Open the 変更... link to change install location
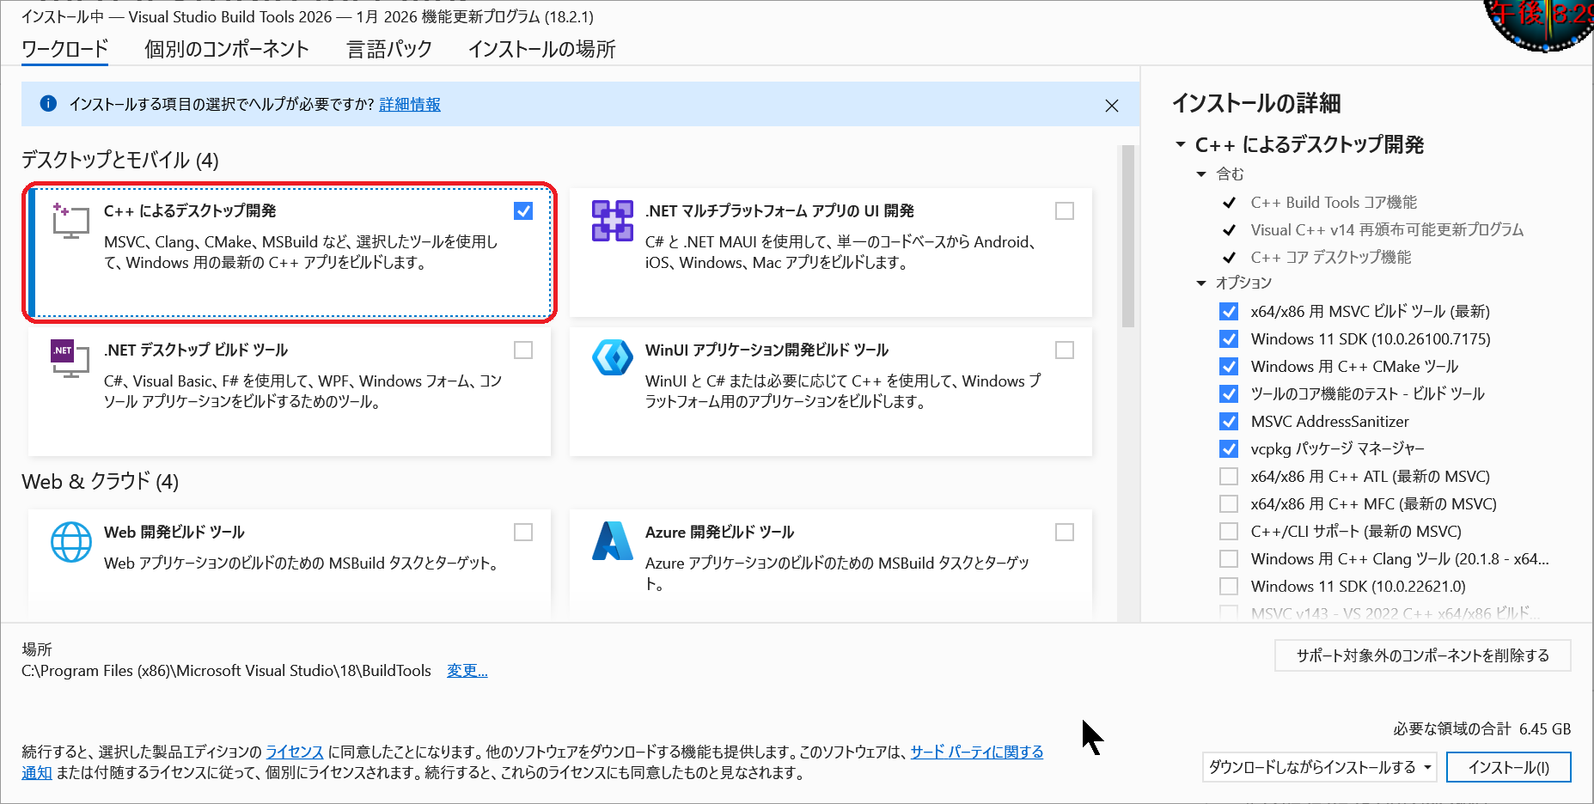Viewport: 1594px width, 804px height. coord(467,671)
